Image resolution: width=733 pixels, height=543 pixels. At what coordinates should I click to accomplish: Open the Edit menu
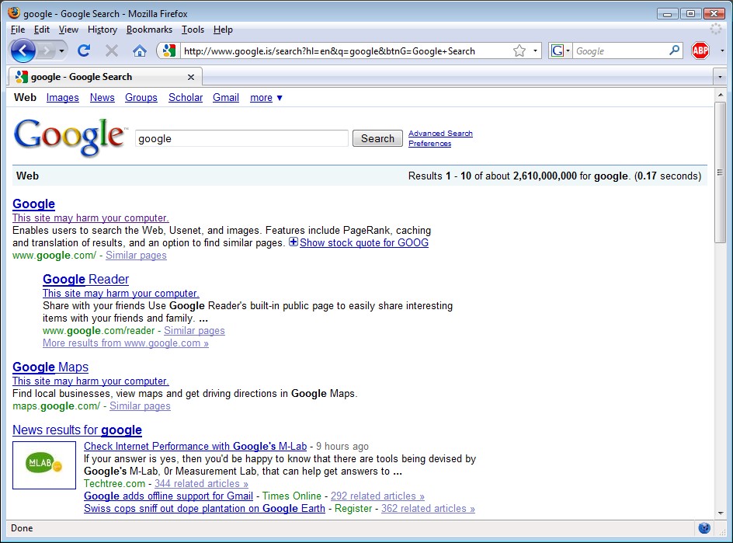tap(42, 30)
